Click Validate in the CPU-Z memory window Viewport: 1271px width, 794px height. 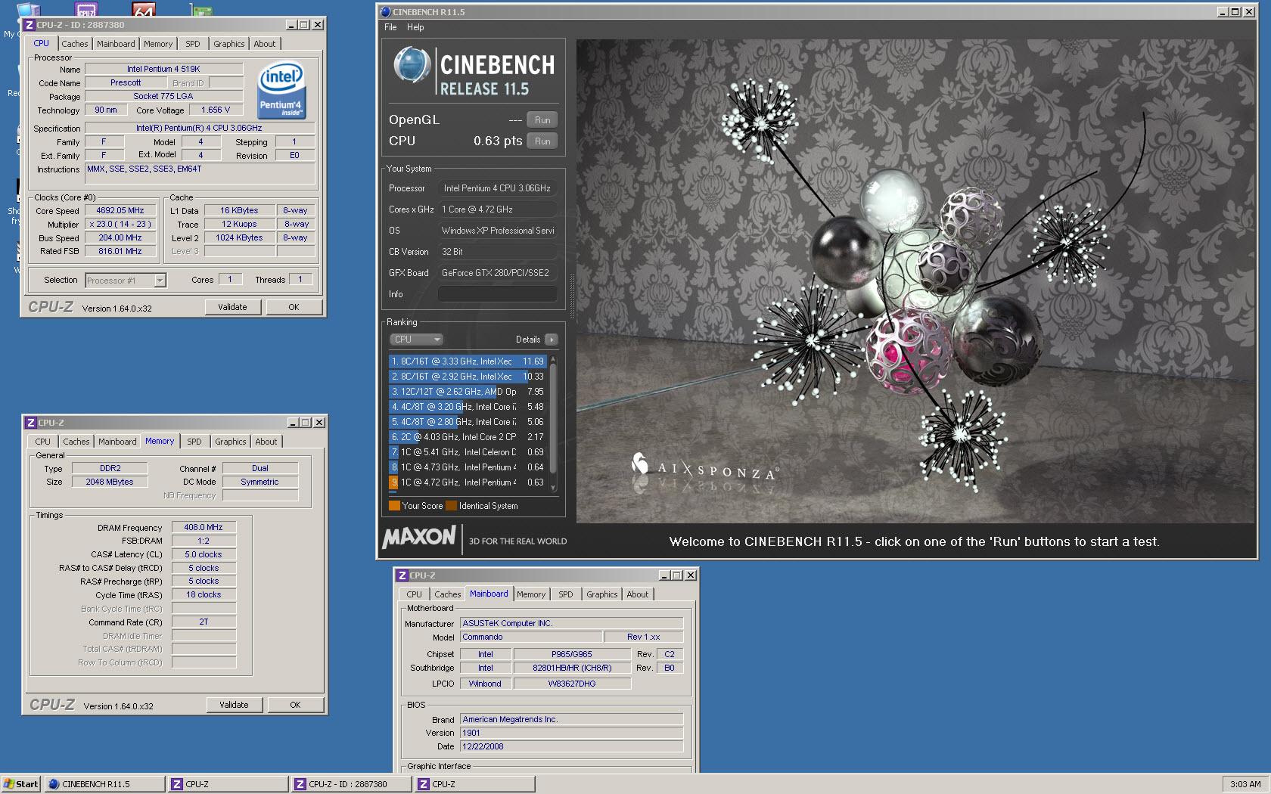click(x=235, y=705)
